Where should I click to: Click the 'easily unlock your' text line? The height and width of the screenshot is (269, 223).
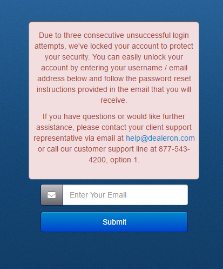(152, 57)
